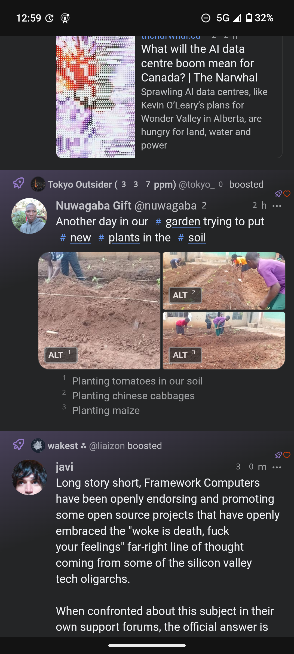Viewport: 294px width, 654px height.
Task: Tap the boost-and-favorite status icons on javi's post
Action: [283, 455]
